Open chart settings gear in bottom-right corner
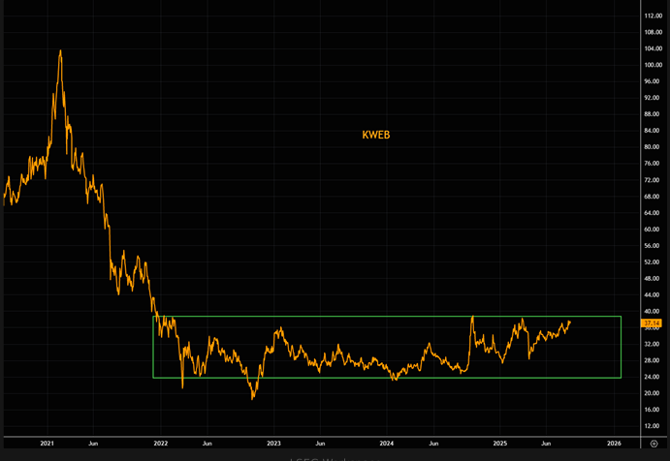This screenshot has width=670, height=461. click(654, 443)
